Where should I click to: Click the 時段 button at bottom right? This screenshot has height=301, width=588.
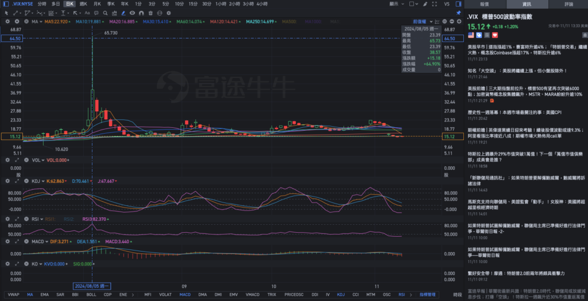[x=458, y=295]
